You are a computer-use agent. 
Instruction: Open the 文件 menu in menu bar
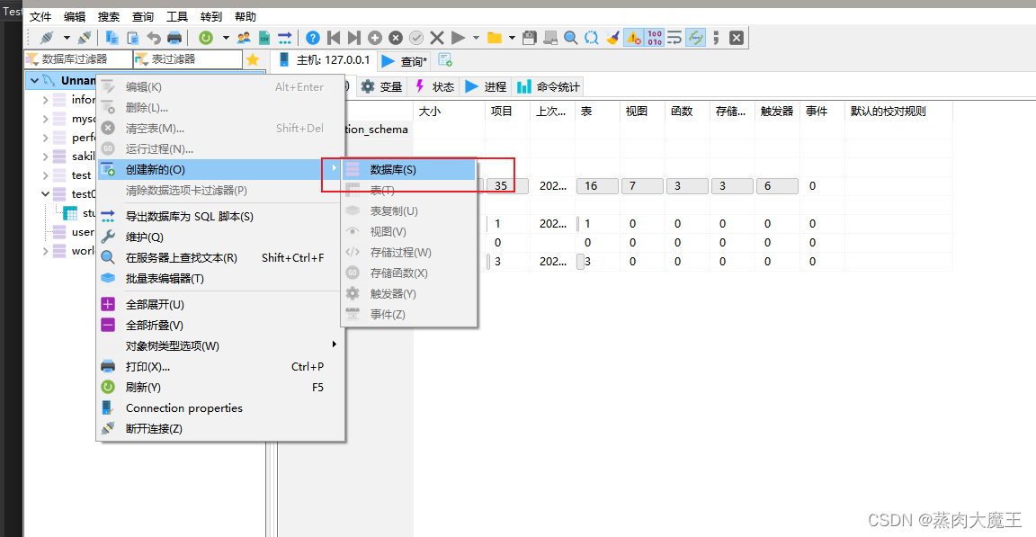click(x=40, y=16)
